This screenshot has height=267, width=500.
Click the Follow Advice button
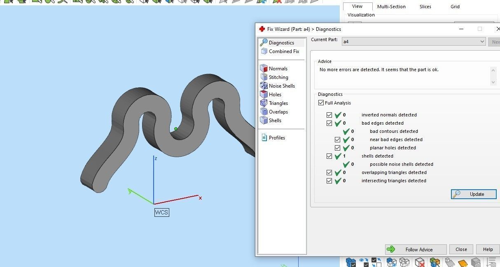[x=416, y=249]
